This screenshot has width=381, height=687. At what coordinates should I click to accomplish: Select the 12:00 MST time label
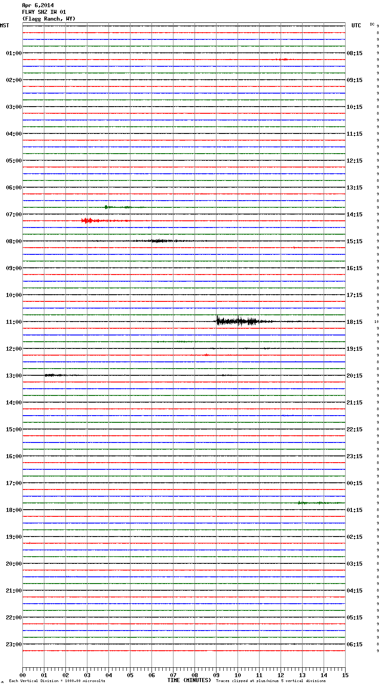pos(13,349)
